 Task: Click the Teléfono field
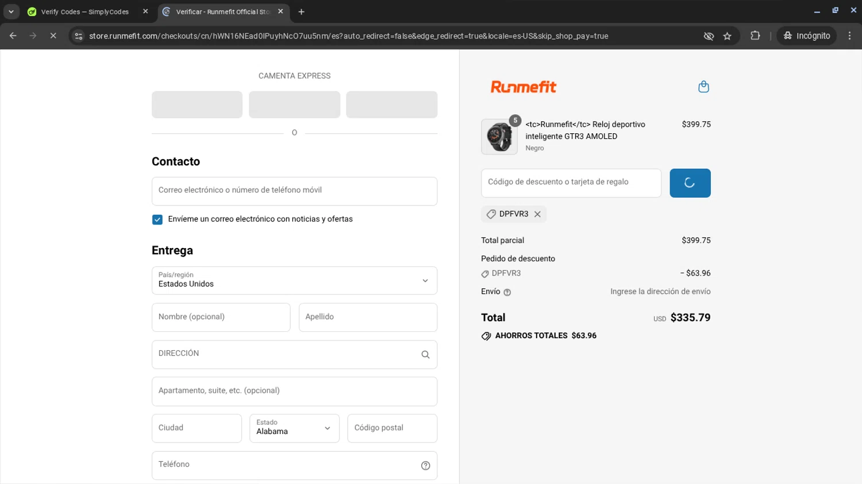click(294, 466)
